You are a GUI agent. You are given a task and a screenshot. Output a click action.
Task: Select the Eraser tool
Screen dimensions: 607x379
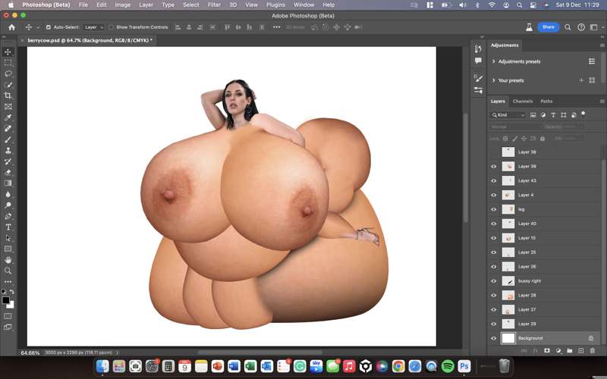tap(8, 173)
